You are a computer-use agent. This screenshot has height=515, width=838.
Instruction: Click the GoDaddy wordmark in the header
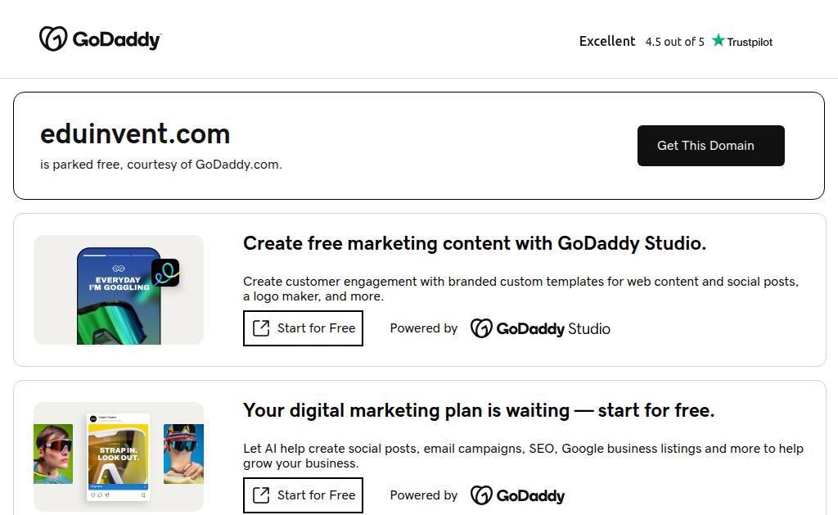point(116,39)
